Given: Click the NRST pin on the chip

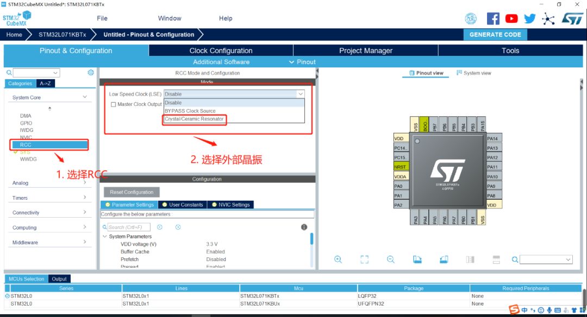Looking at the screenshot, I should 401,167.
